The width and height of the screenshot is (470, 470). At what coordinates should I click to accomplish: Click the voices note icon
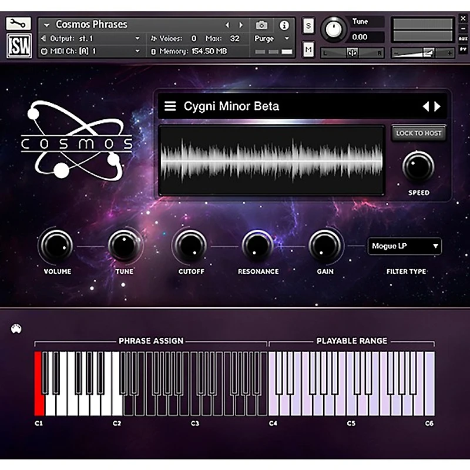pyautogui.click(x=153, y=38)
